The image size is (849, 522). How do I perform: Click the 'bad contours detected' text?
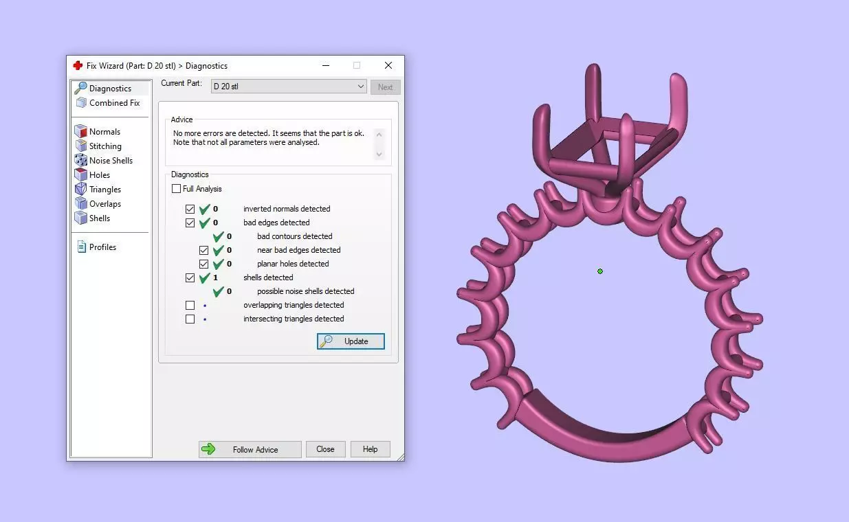[x=294, y=236]
